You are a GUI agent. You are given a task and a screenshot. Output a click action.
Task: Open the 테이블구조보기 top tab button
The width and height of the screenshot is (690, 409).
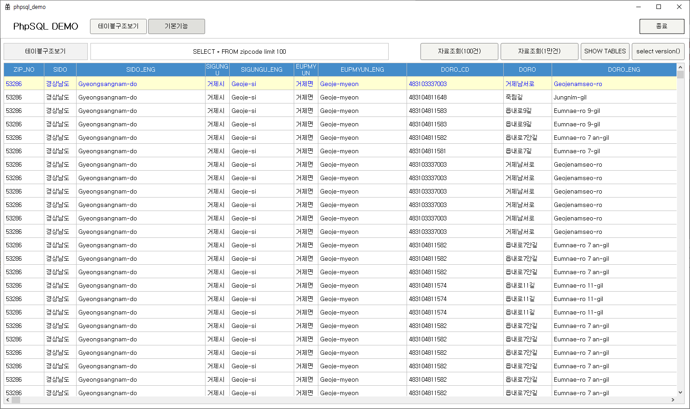(118, 26)
